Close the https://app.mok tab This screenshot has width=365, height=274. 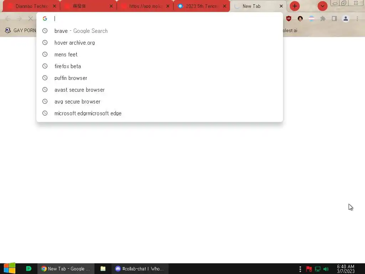tap(168, 6)
